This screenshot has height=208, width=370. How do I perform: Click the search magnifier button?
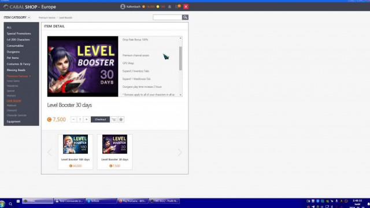click(x=185, y=17)
